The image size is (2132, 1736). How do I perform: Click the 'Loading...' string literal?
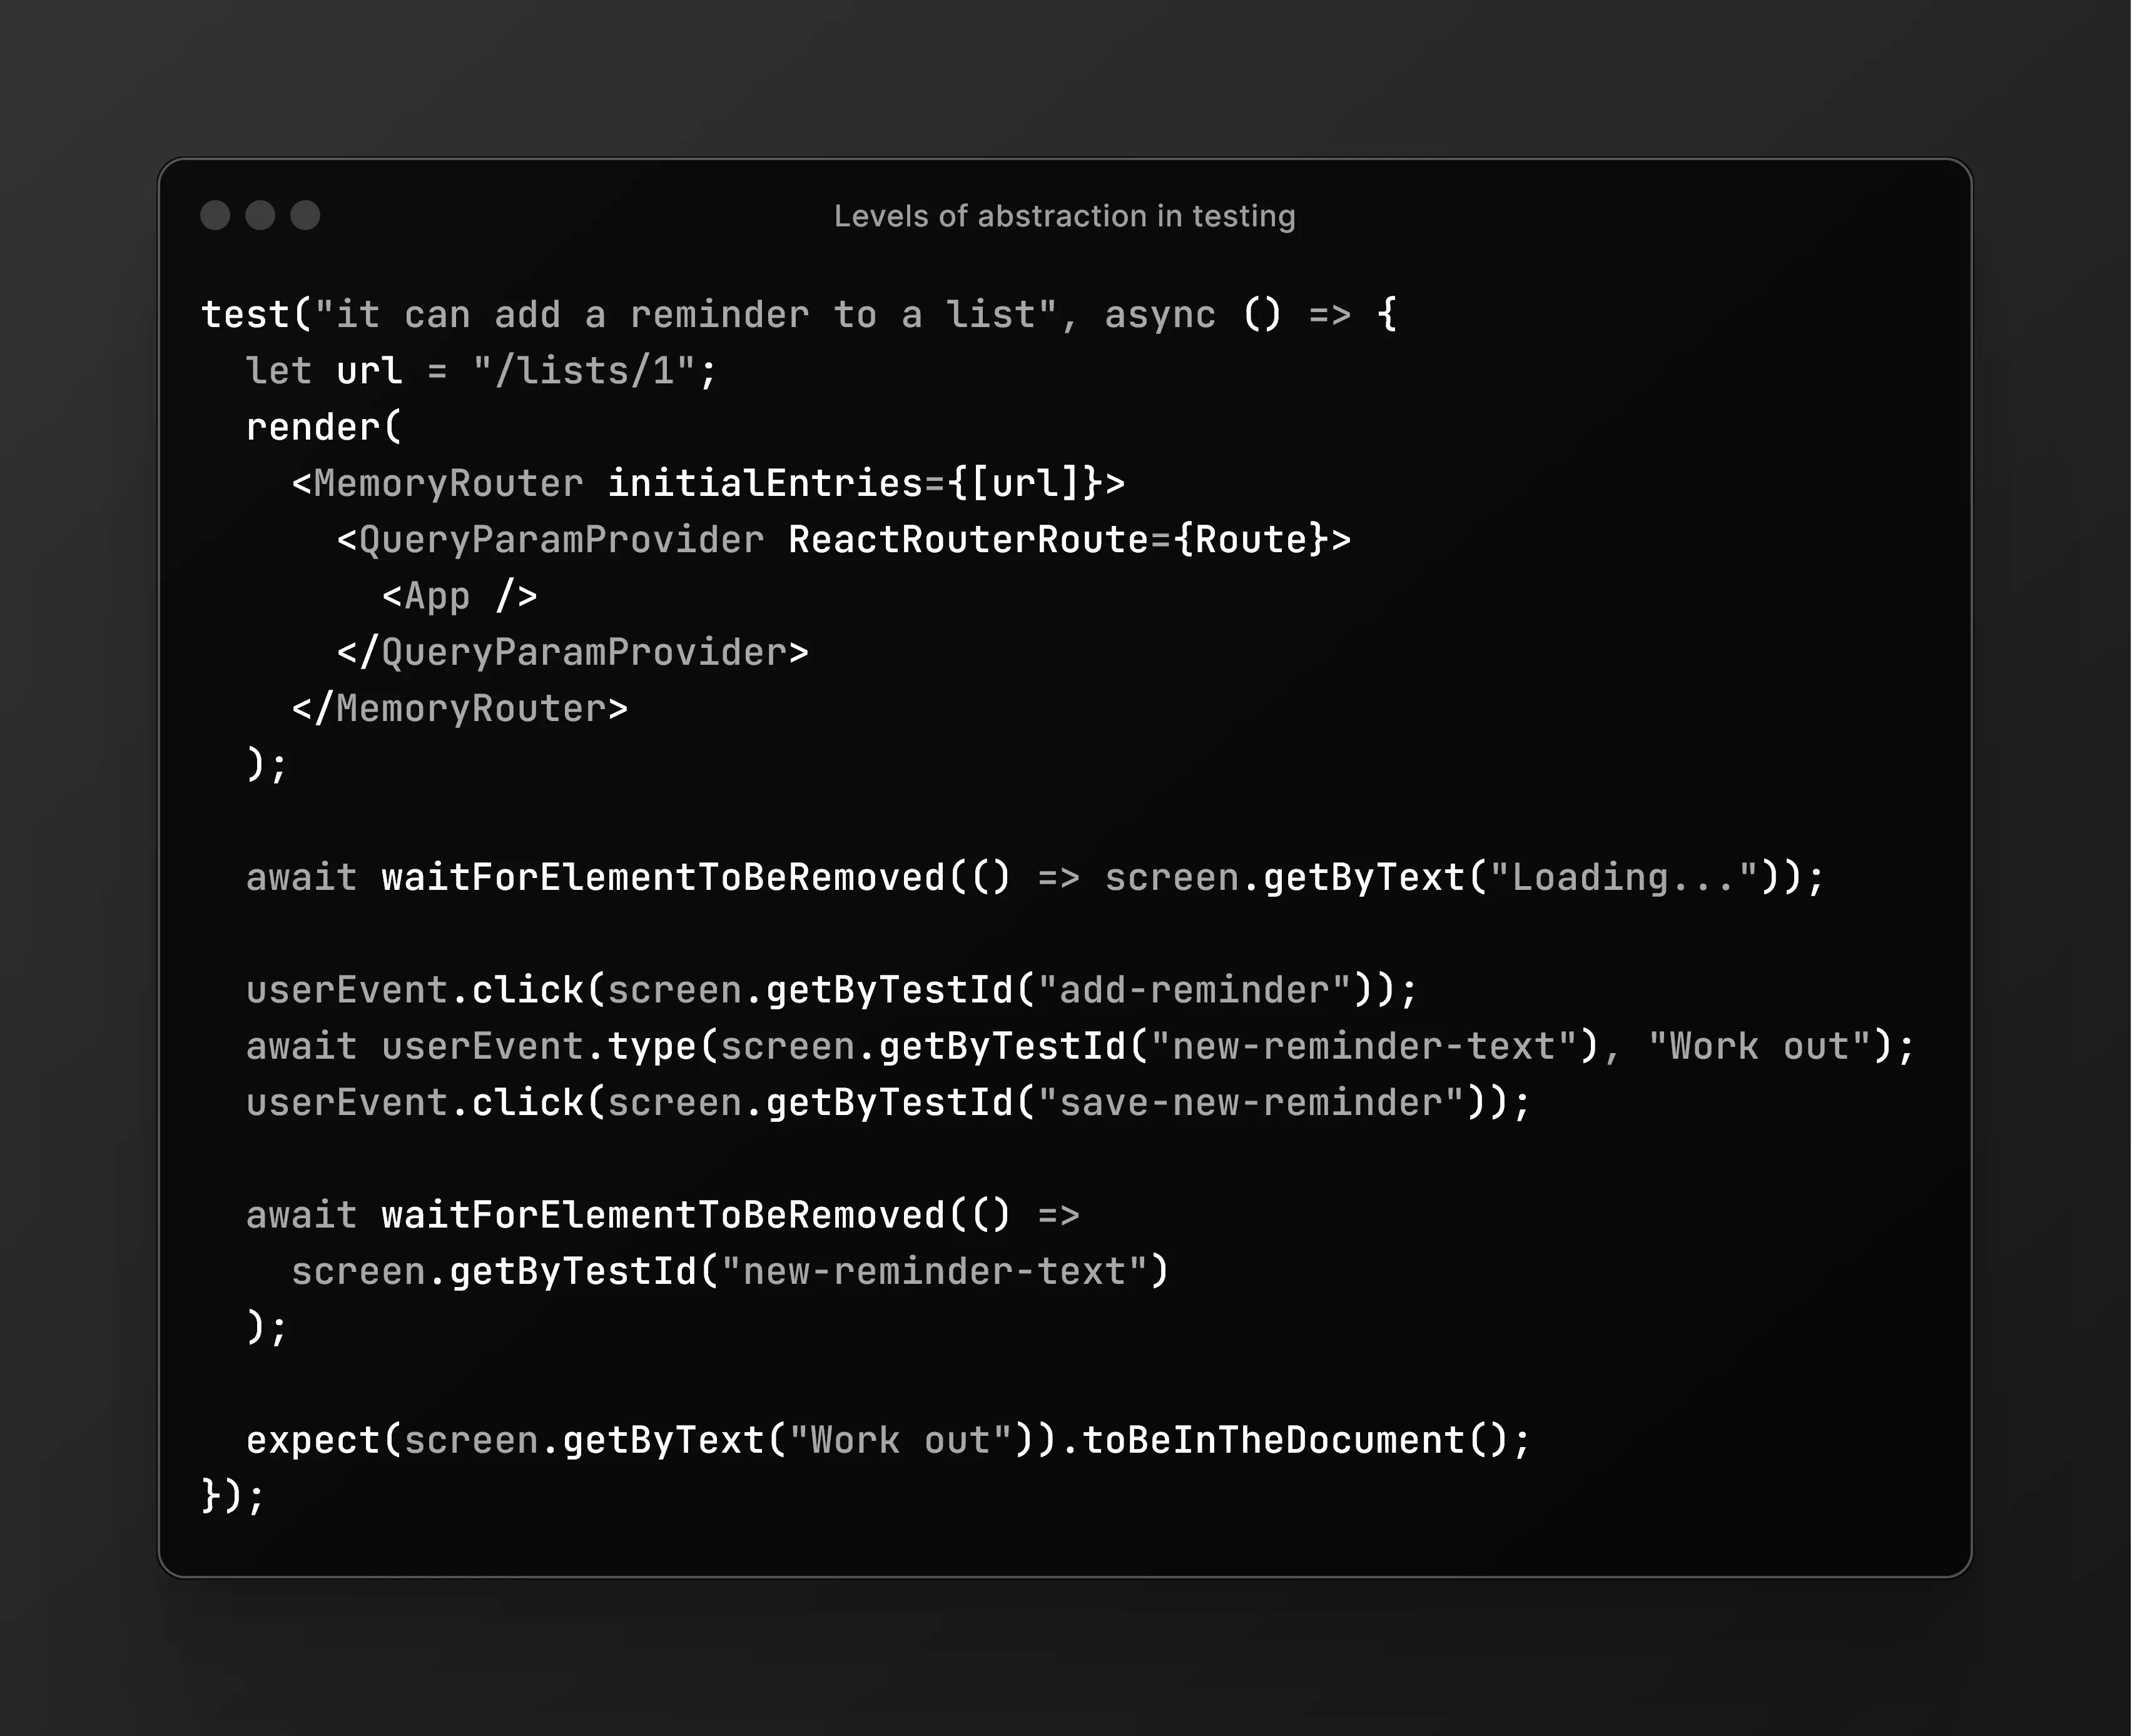[x=1624, y=878]
